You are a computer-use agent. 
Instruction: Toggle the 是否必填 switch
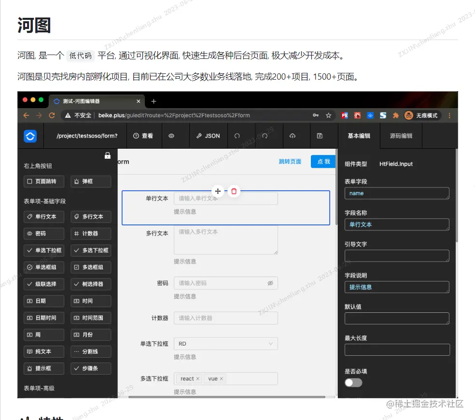353,383
